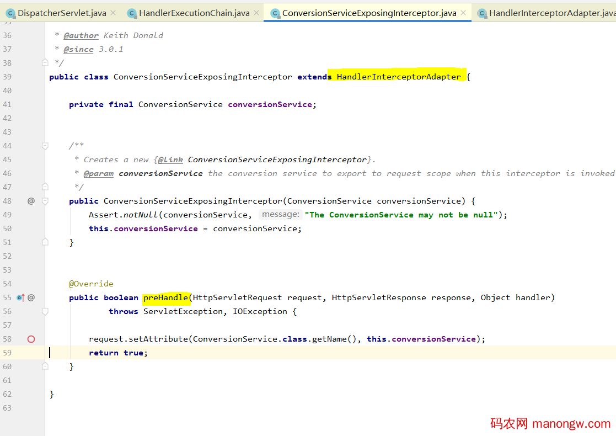Image resolution: width=616 pixels, height=436 pixels.
Task: Collapse the preHandle method using line 56 fold marker
Action: click(45, 311)
